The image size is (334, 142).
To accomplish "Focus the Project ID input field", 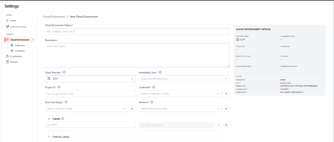I will click(90, 94).
